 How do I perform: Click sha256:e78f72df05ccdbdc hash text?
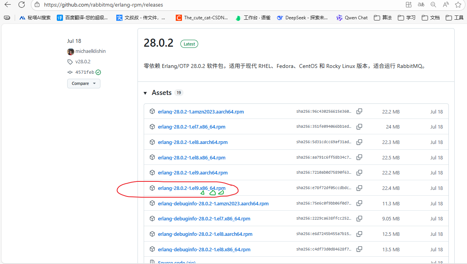click(324, 188)
